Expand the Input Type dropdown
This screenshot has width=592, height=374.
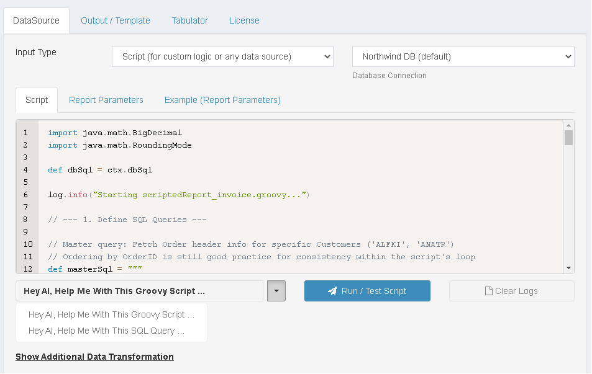(222, 56)
